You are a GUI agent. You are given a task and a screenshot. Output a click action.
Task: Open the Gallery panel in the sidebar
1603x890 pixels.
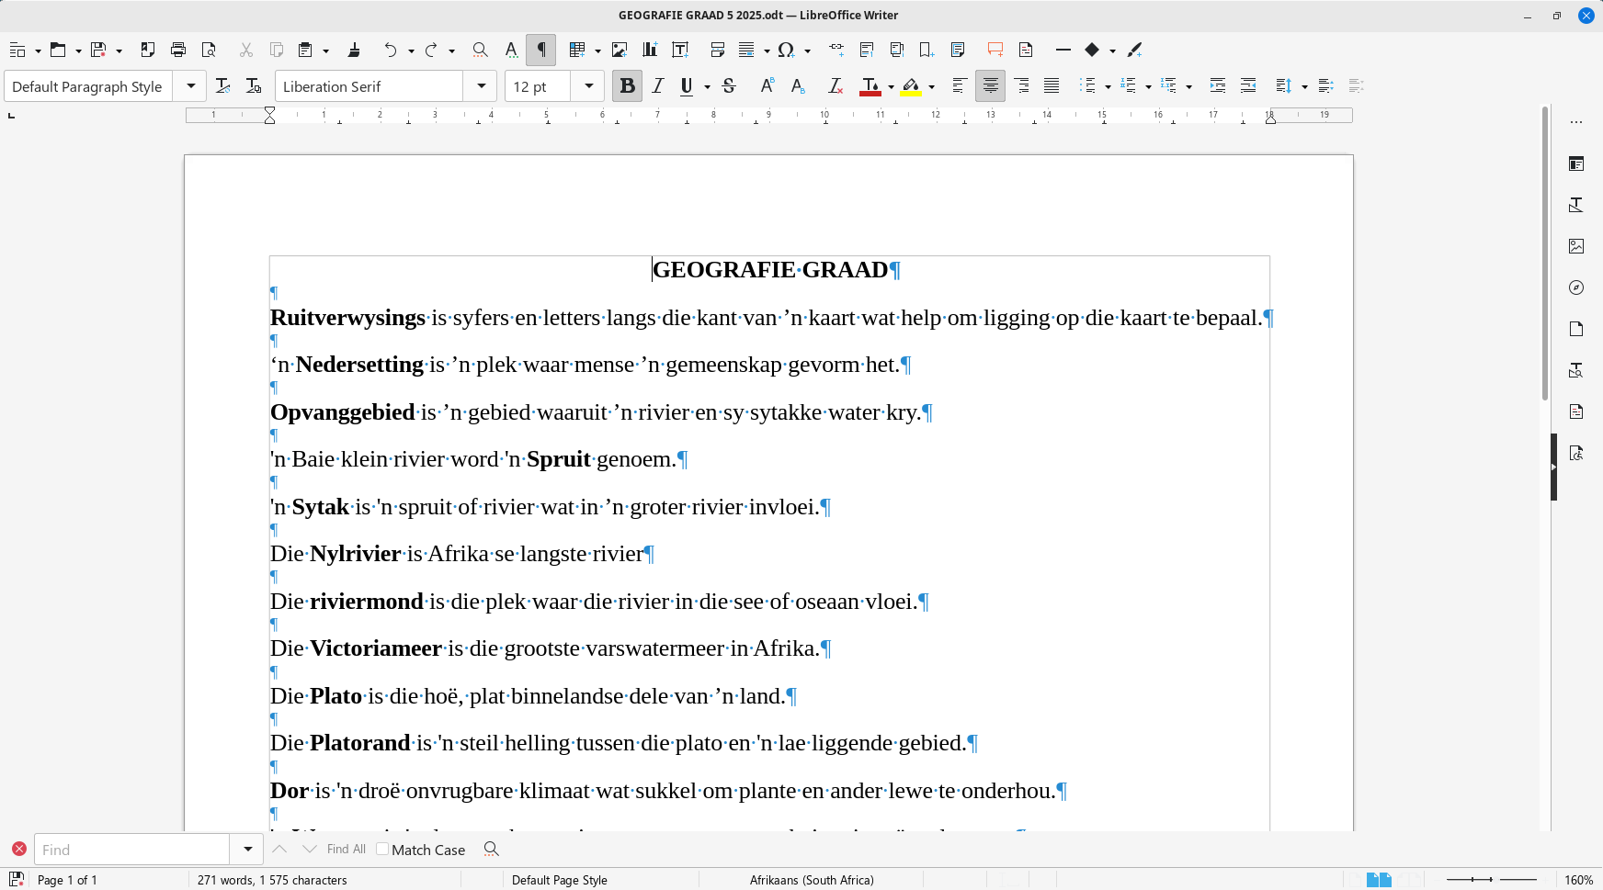pos(1576,246)
